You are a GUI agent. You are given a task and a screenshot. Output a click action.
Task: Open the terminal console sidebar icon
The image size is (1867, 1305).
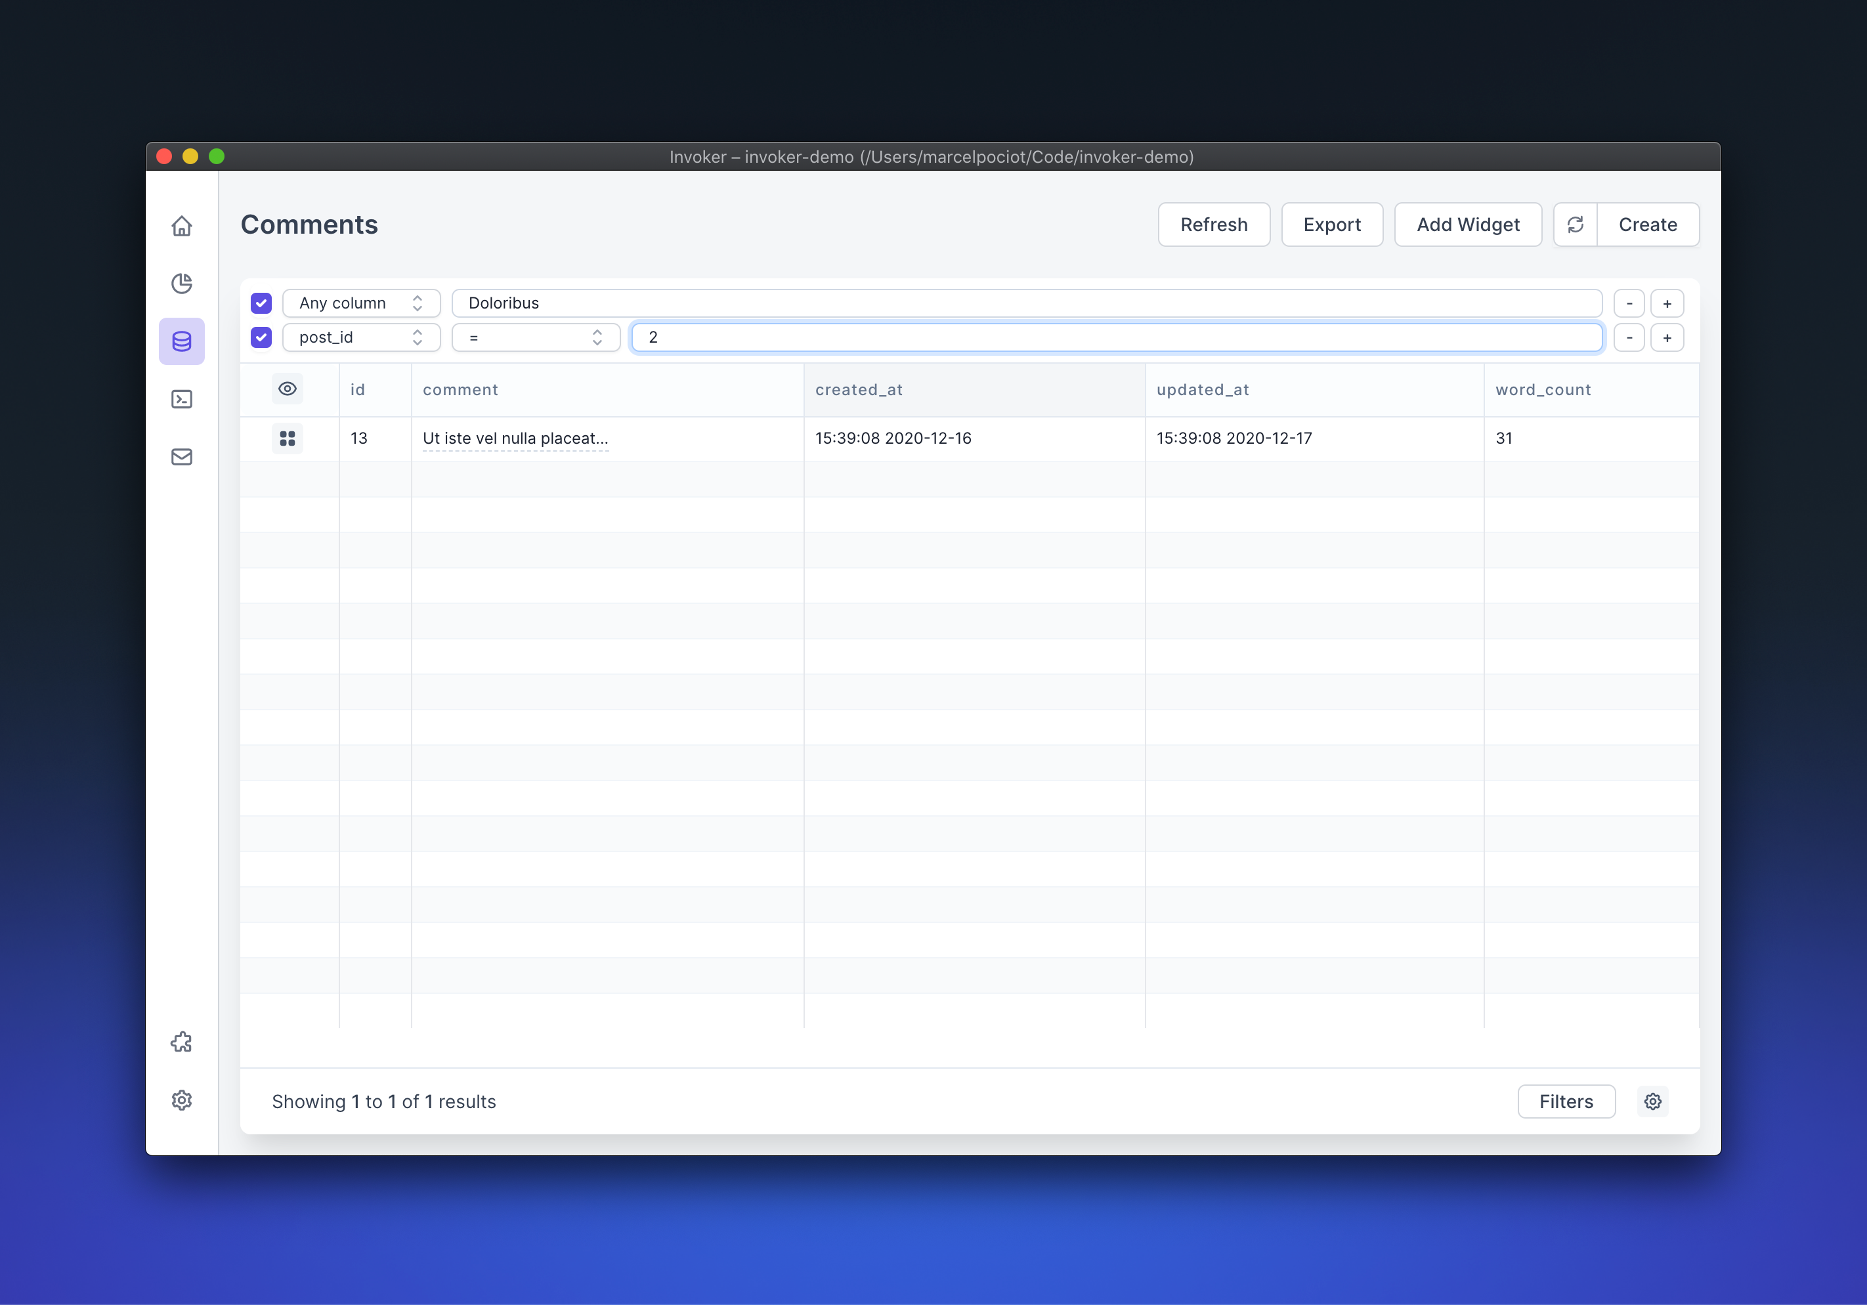(181, 399)
